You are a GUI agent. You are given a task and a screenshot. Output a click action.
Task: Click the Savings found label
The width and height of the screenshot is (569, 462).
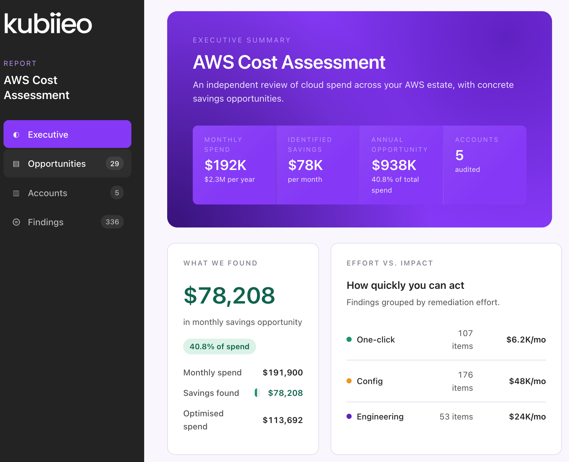(211, 393)
